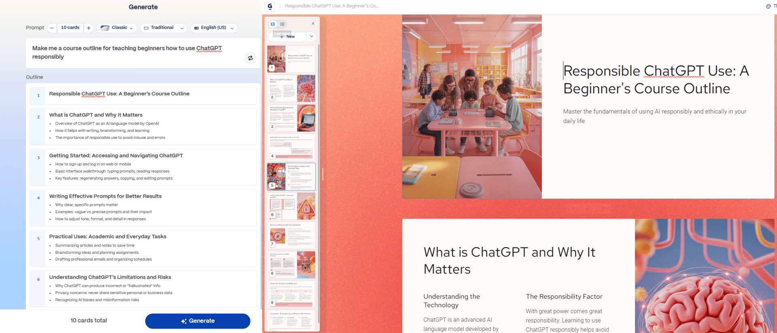Select slide thumbnail 5 in sidebar

pos(291,177)
